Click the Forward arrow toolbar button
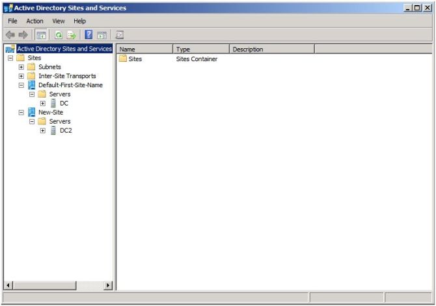The height and width of the screenshot is (306, 436). (x=23, y=35)
